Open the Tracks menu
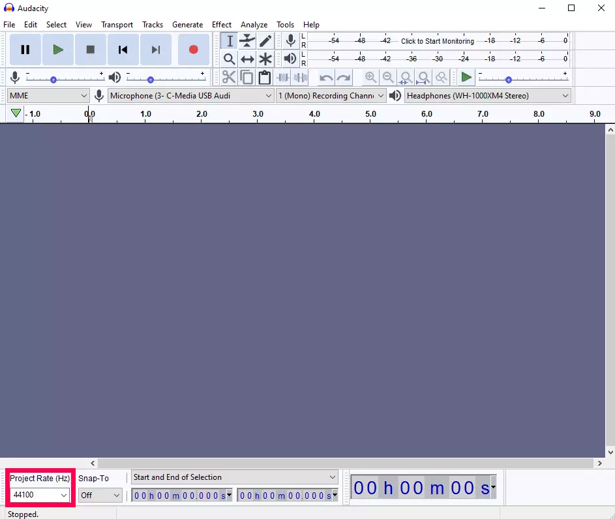 (153, 25)
